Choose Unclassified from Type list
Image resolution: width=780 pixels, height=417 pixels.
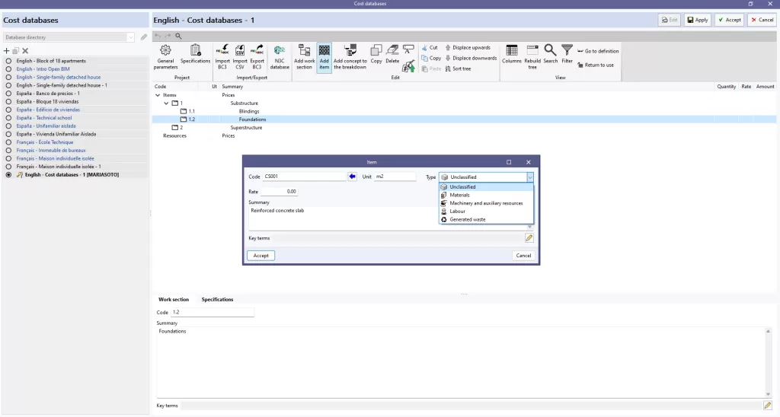tap(486, 187)
